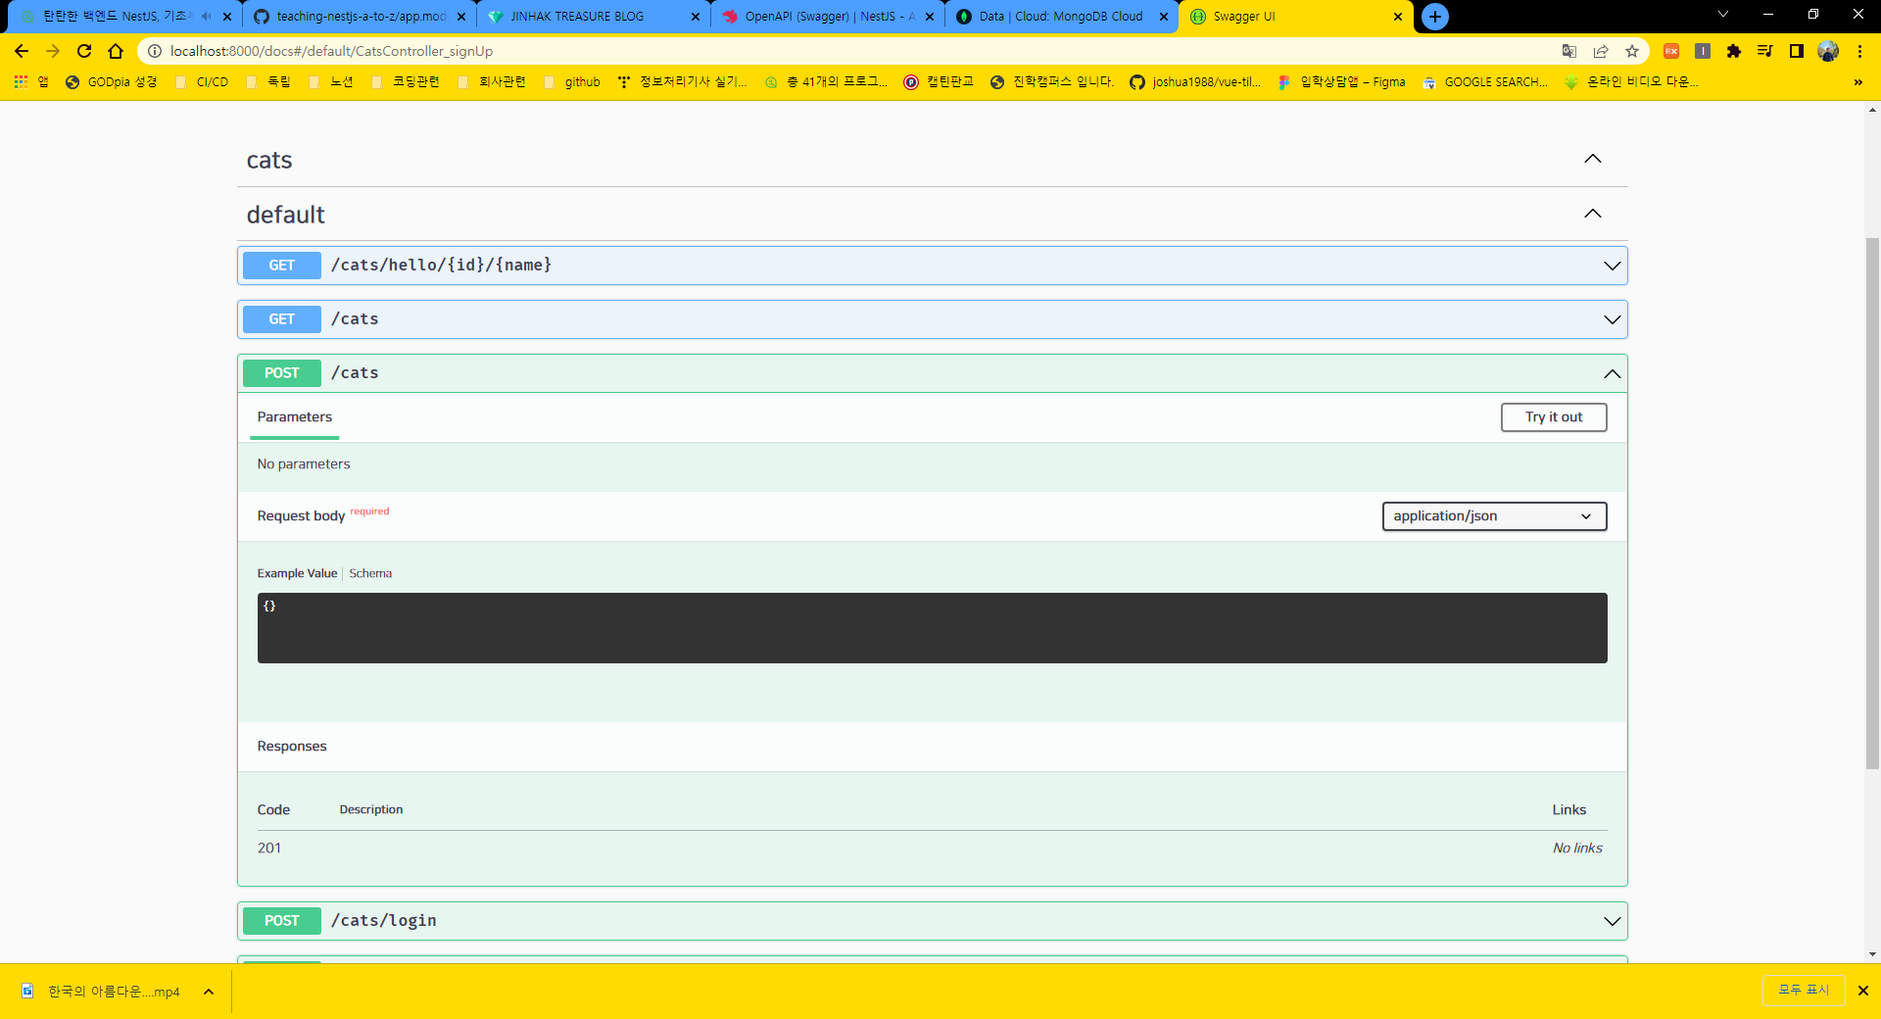The image size is (1881, 1019).
Task: Click the share page icon
Action: (1601, 51)
